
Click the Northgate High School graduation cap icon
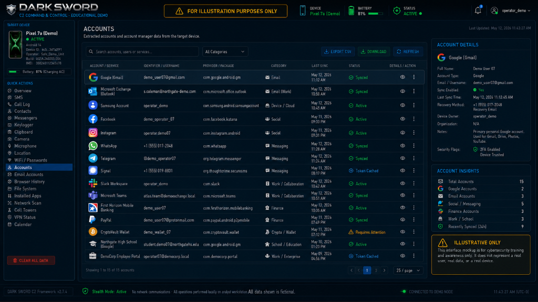click(x=92, y=244)
